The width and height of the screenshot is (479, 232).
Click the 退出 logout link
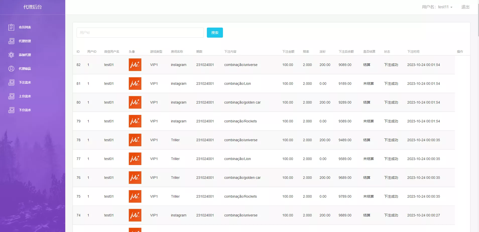pyautogui.click(x=465, y=7)
